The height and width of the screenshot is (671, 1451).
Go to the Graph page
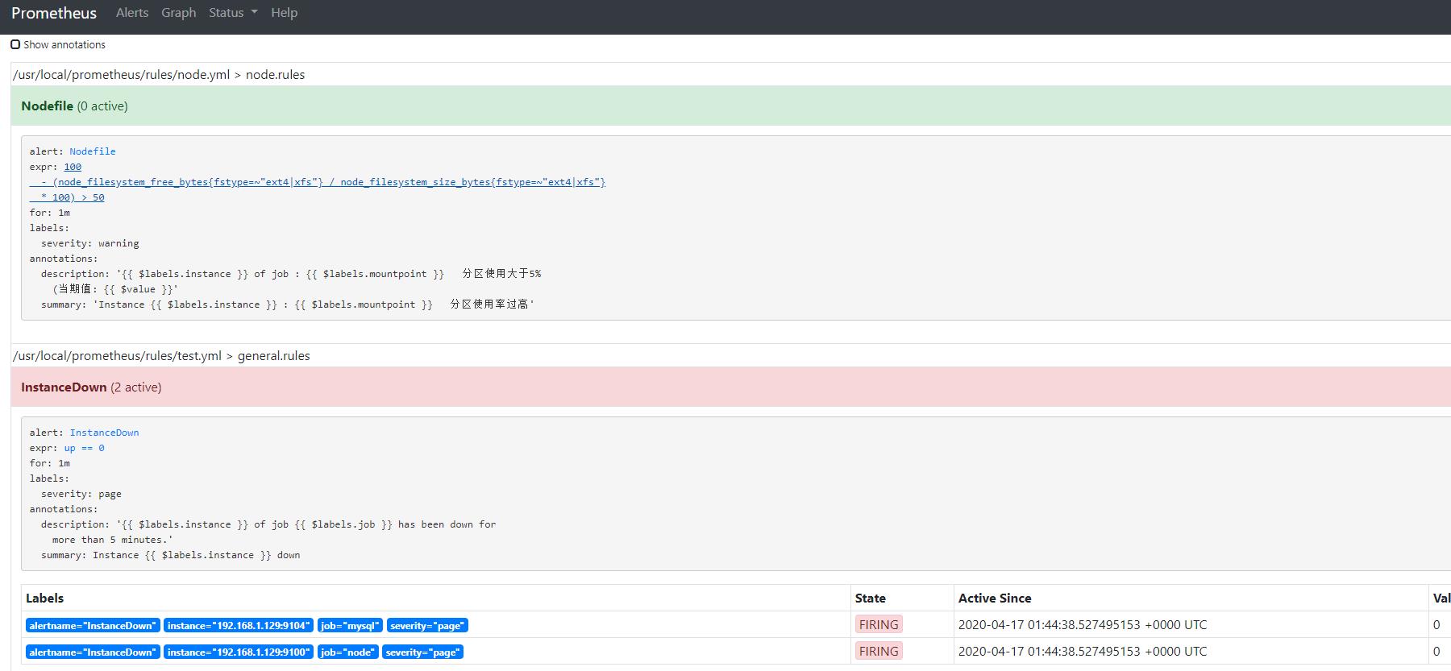pos(179,13)
